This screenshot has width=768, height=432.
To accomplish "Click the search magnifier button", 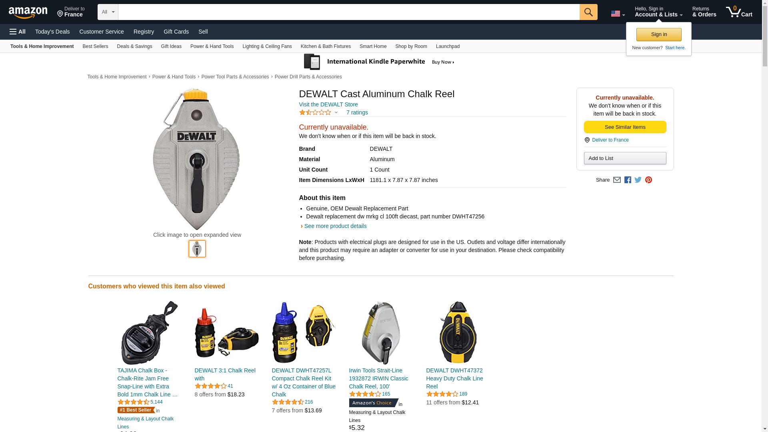I will coord(588,12).
